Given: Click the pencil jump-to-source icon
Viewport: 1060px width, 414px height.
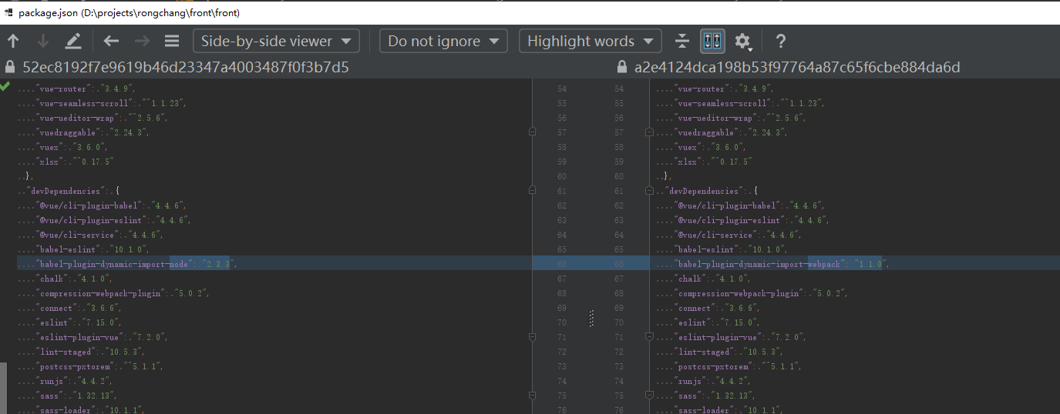Looking at the screenshot, I should (x=73, y=42).
